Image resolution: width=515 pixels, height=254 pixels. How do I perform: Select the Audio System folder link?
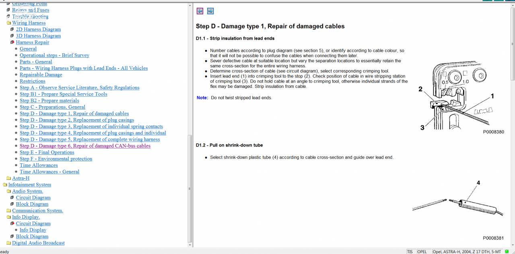27,191
